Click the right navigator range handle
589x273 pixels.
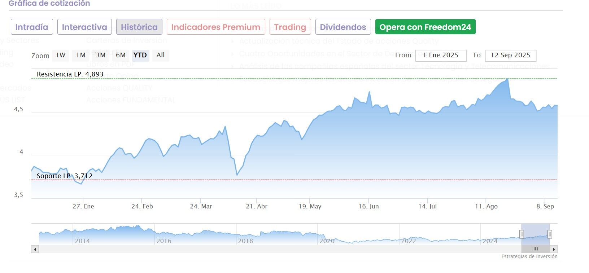(x=550, y=234)
